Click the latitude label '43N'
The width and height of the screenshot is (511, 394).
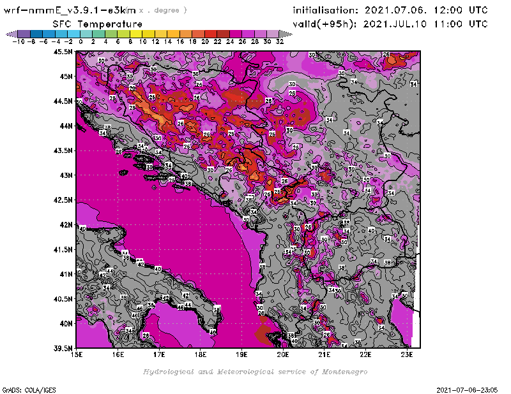66,175
